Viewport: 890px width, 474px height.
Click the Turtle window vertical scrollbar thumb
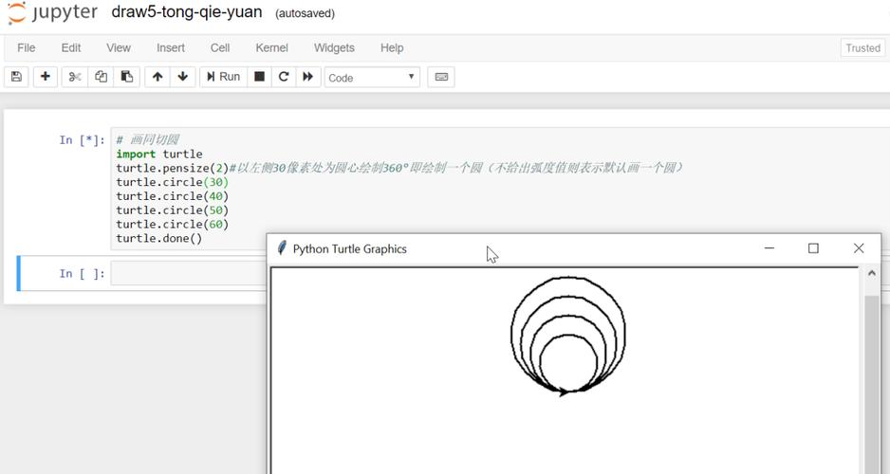click(x=871, y=384)
